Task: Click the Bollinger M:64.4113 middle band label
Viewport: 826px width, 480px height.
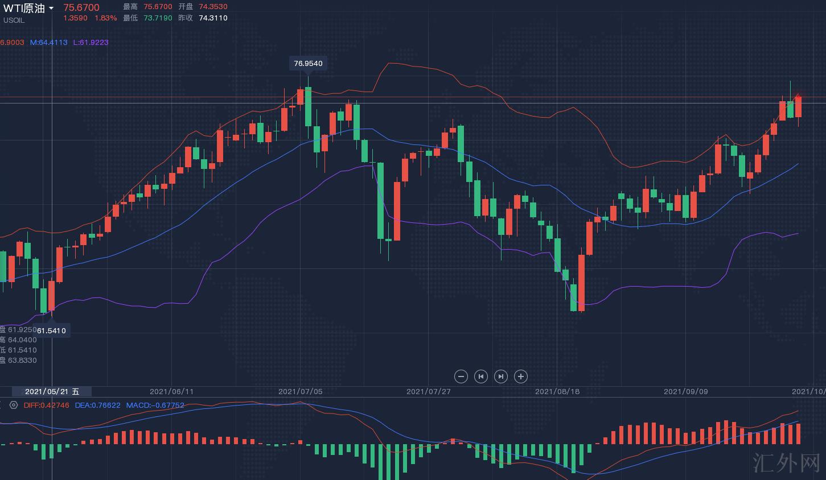Action: (x=48, y=43)
